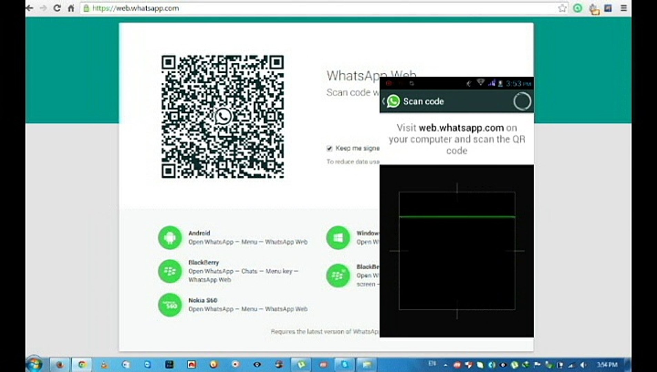Click the circular loading spinner in Scan code bar
This screenshot has width=657, height=372.
[x=522, y=102]
